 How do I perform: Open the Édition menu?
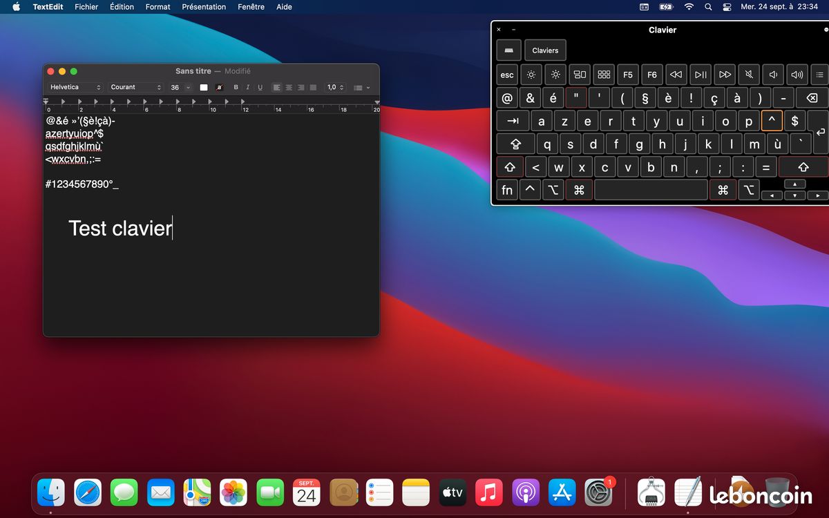pos(122,7)
